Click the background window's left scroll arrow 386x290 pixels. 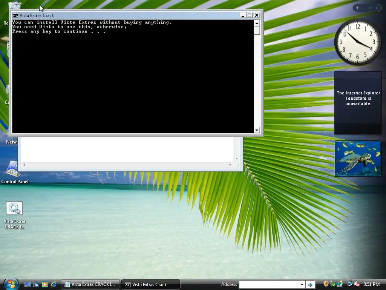click(24, 165)
